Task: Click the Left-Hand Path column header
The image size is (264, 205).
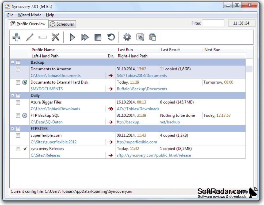Action: [68, 56]
